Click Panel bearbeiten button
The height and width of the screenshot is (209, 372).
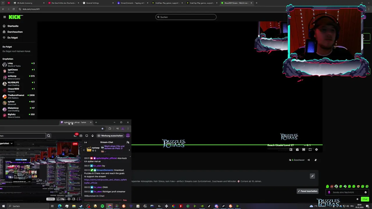(308, 191)
